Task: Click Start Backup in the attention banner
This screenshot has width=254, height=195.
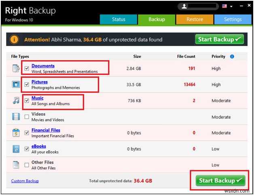Action: click(220, 39)
